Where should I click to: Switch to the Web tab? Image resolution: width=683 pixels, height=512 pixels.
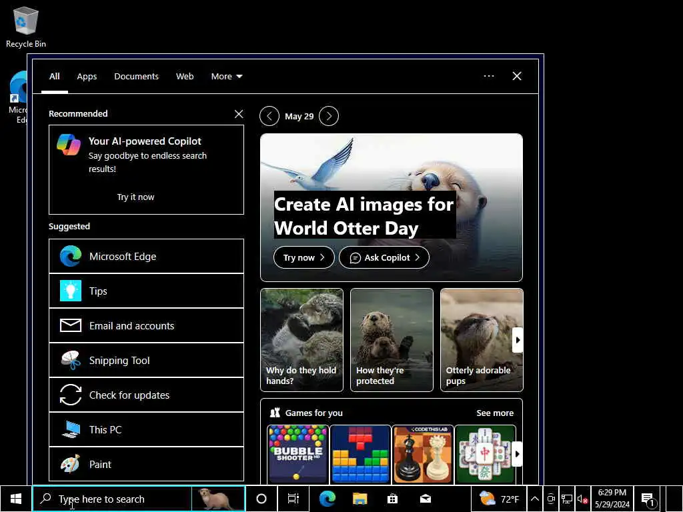(x=185, y=76)
